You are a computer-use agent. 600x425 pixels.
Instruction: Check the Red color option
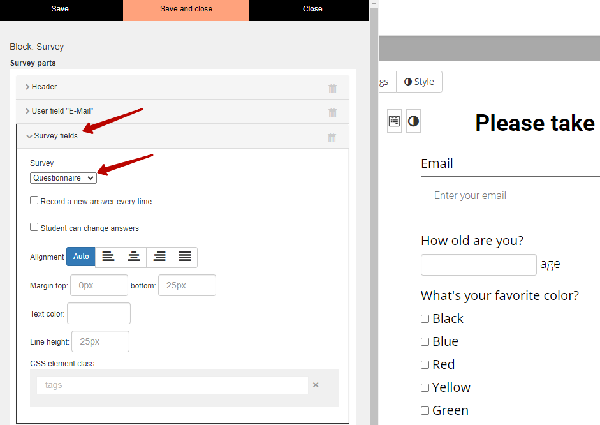click(425, 364)
